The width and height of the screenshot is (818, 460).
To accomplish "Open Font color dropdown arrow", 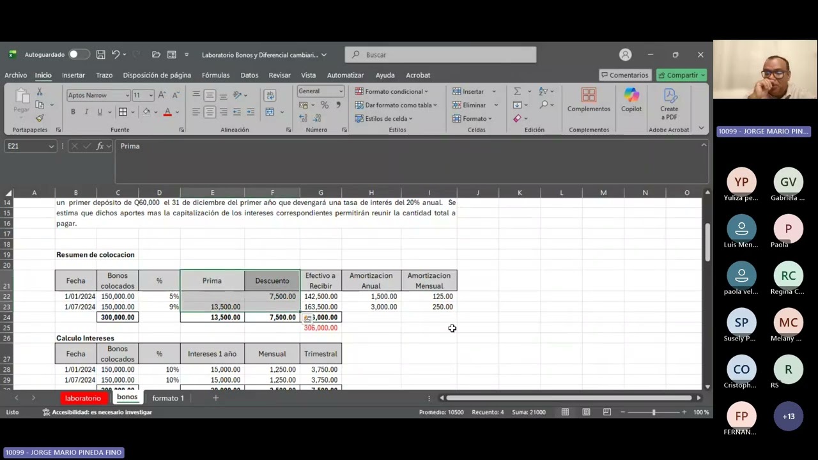I will (177, 112).
